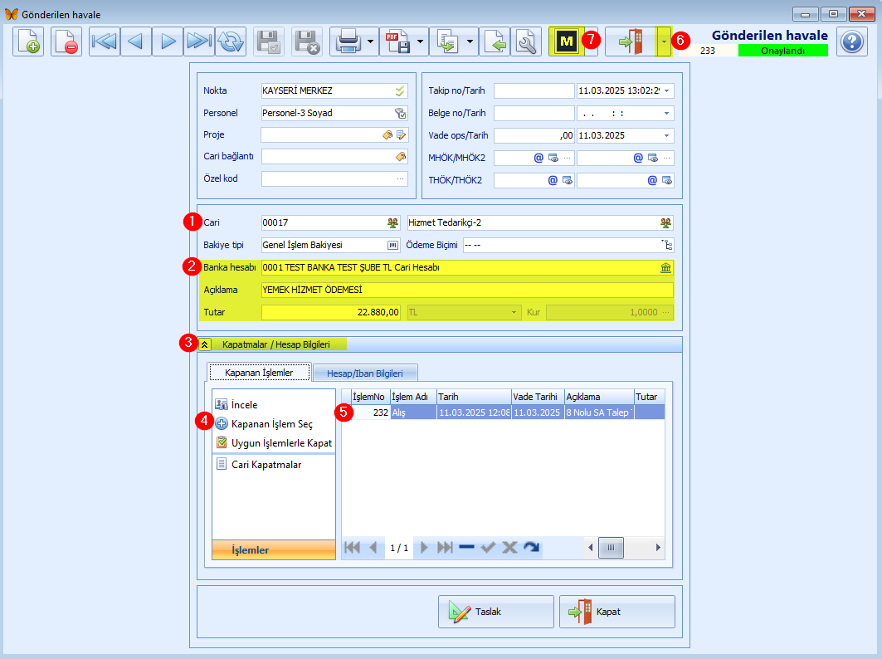The image size is (882, 659).
Task: Click the Kapat button
Action: pyautogui.click(x=617, y=612)
